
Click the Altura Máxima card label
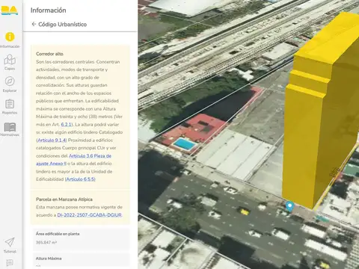49,259
